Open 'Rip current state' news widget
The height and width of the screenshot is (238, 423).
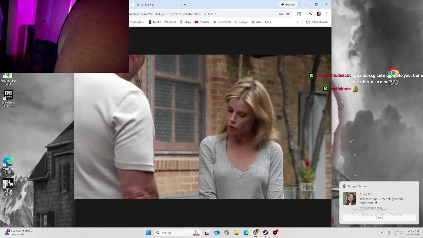point(18,233)
